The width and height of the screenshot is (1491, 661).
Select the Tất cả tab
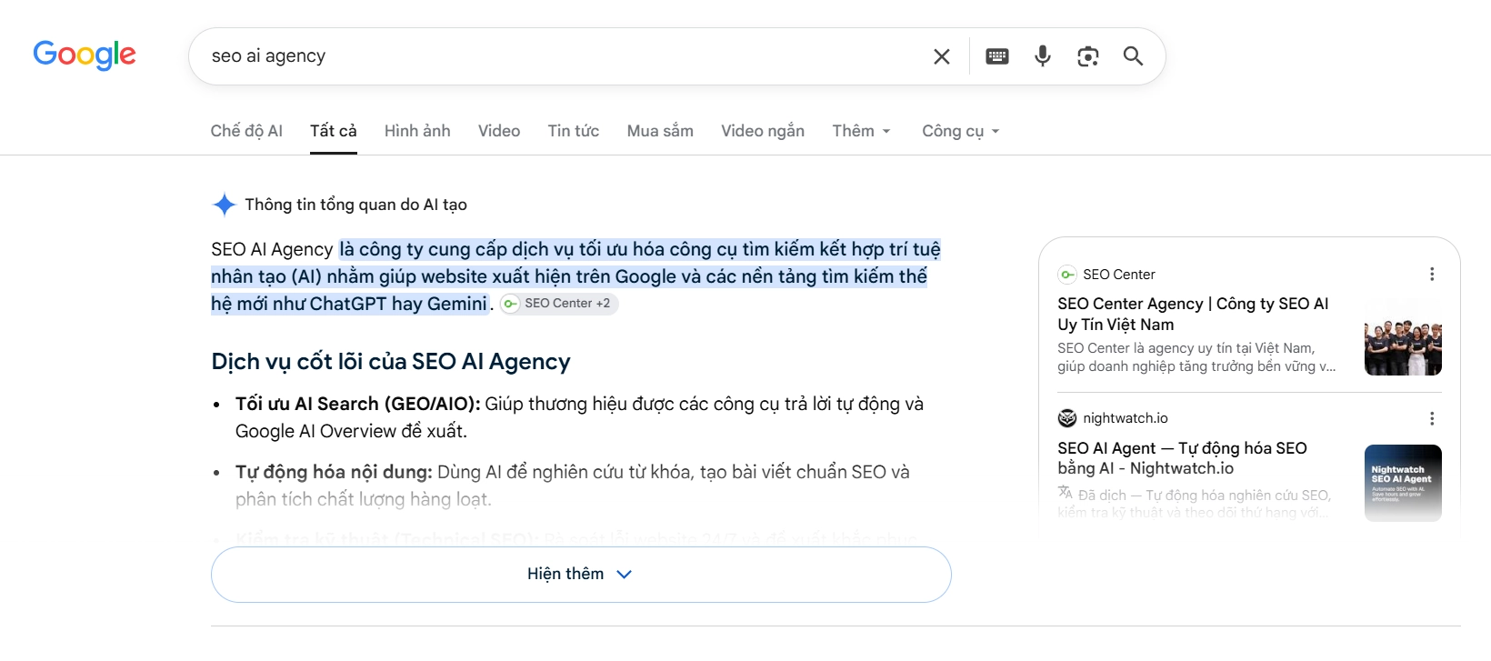tap(334, 131)
